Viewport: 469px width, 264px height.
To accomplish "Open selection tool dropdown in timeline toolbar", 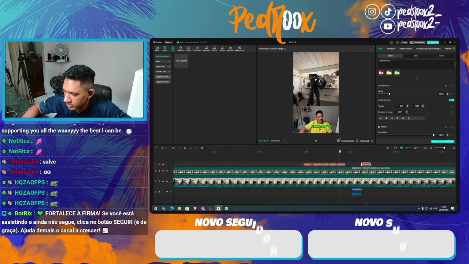I will tap(166, 148).
